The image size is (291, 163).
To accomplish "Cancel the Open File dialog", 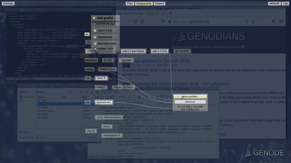I will [92, 137].
